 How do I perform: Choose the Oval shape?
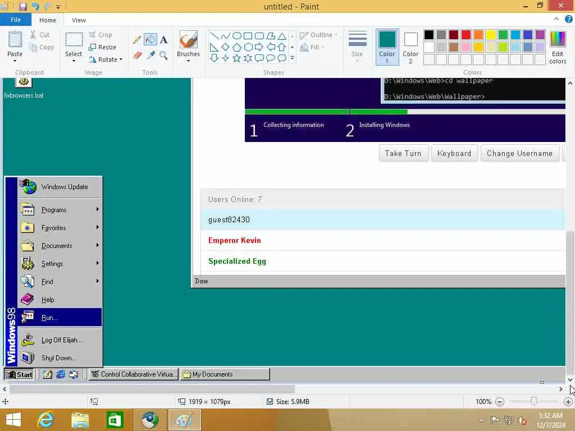pyautogui.click(x=237, y=35)
